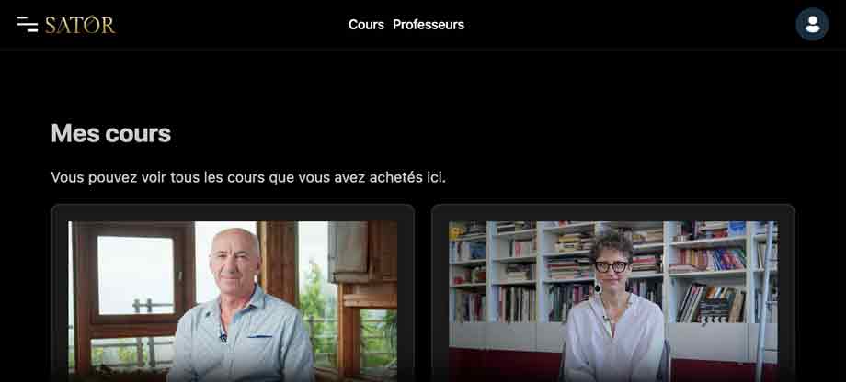Open course with man in blue shirt
The height and width of the screenshot is (382, 846).
point(233,301)
